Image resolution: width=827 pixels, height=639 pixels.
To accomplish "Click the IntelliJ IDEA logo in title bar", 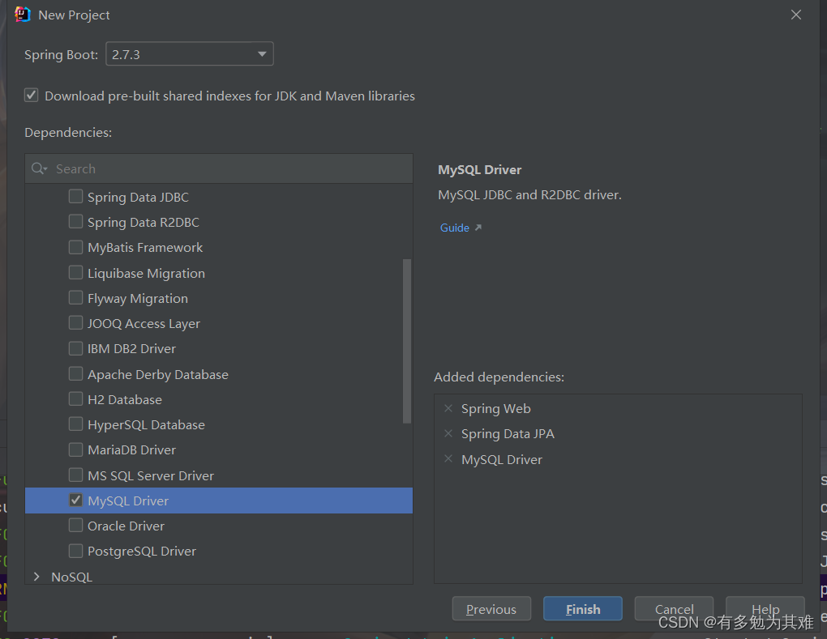I will (x=23, y=15).
